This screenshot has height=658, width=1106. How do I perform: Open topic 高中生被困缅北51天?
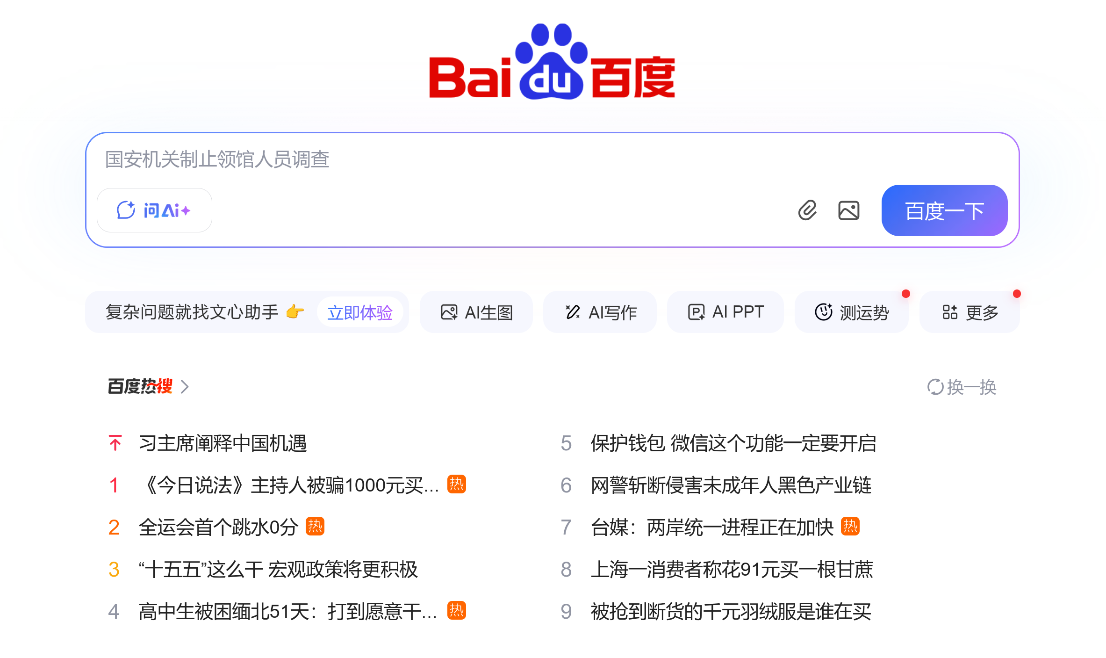[x=288, y=611]
